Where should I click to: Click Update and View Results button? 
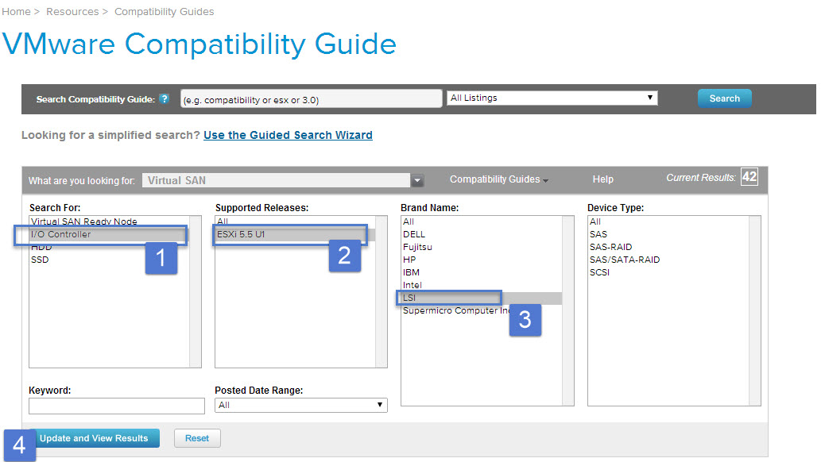[x=94, y=438]
